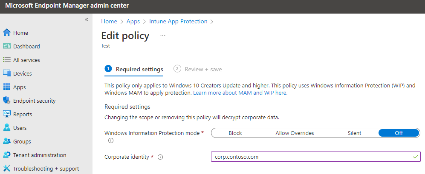Viewport: 425px width, 174px height.
Task: Go to the Review + save step
Action: tap(203, 69)
